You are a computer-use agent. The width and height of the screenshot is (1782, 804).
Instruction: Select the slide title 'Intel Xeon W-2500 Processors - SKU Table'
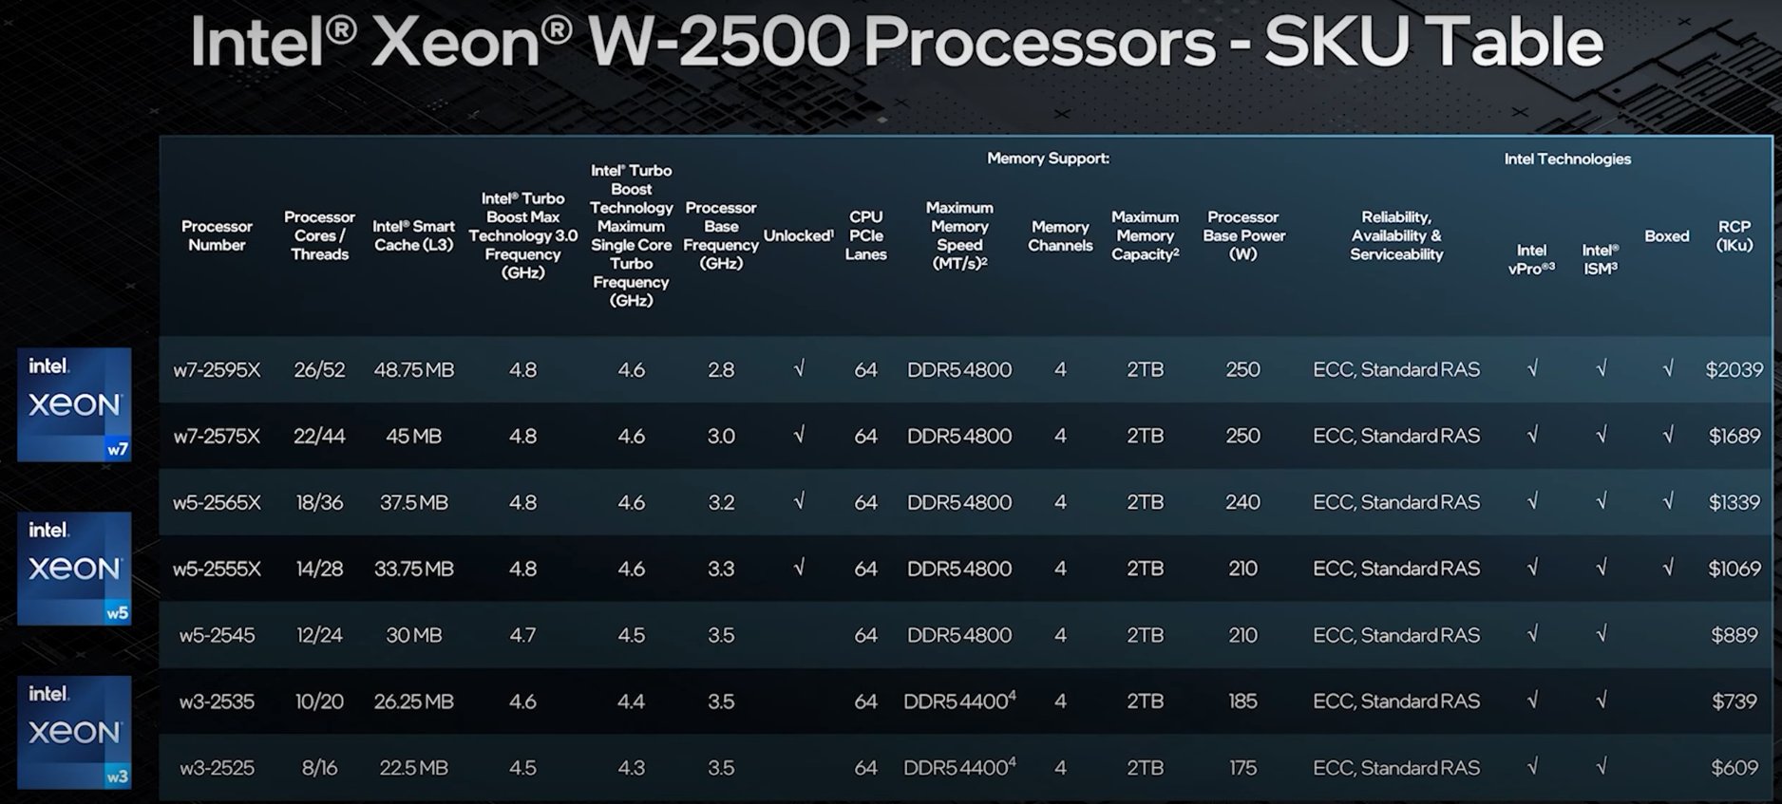(x=897, y=43)
